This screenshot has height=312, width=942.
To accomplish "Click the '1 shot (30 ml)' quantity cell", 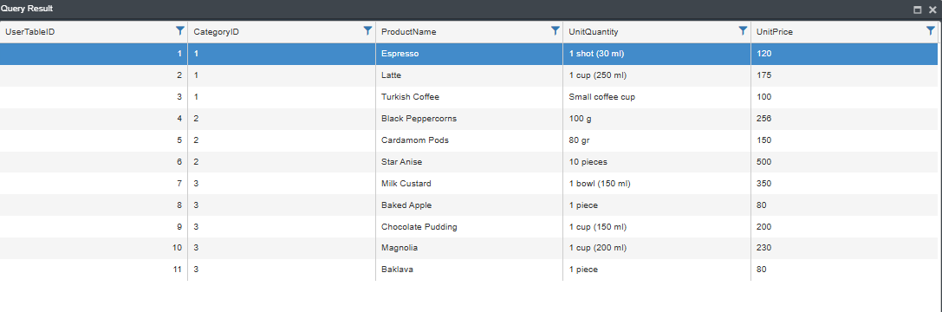I will click(657, 54).
